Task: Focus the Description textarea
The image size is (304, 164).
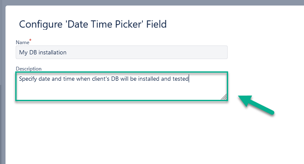Action: click(x=122, y=86)
